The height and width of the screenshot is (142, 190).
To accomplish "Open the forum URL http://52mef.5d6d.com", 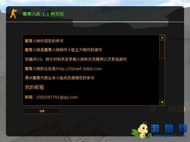I will pos(79,69).
